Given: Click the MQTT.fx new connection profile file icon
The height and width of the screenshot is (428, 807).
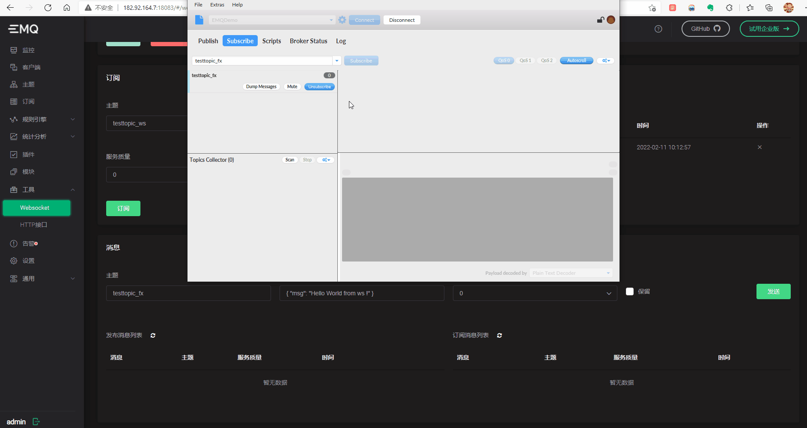Looking at the screenshot, I should [199, 20].
